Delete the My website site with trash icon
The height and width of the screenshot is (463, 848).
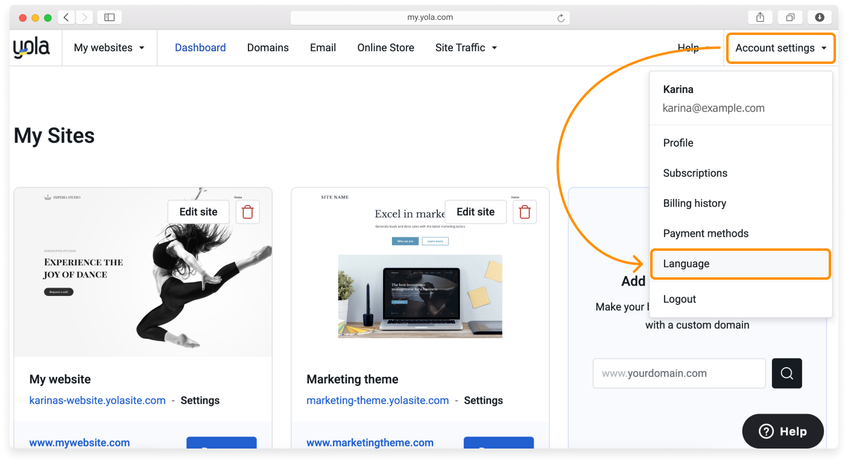pyautogui.click(x=247, y=212)
